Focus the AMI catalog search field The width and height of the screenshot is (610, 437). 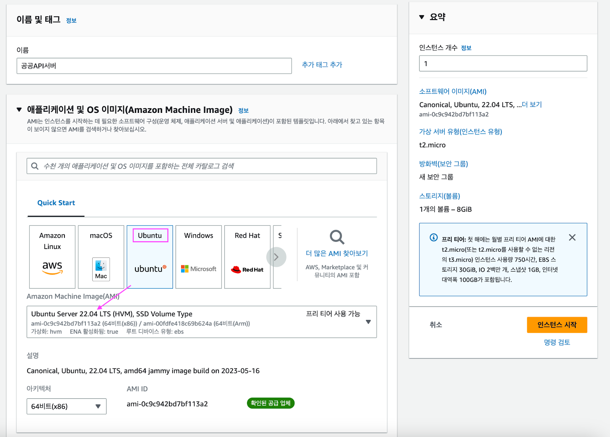(x=202, y=166)
